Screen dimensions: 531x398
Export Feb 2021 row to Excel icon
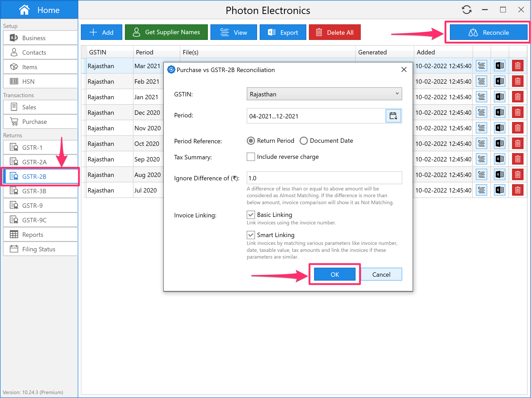(x=499, y=81)
